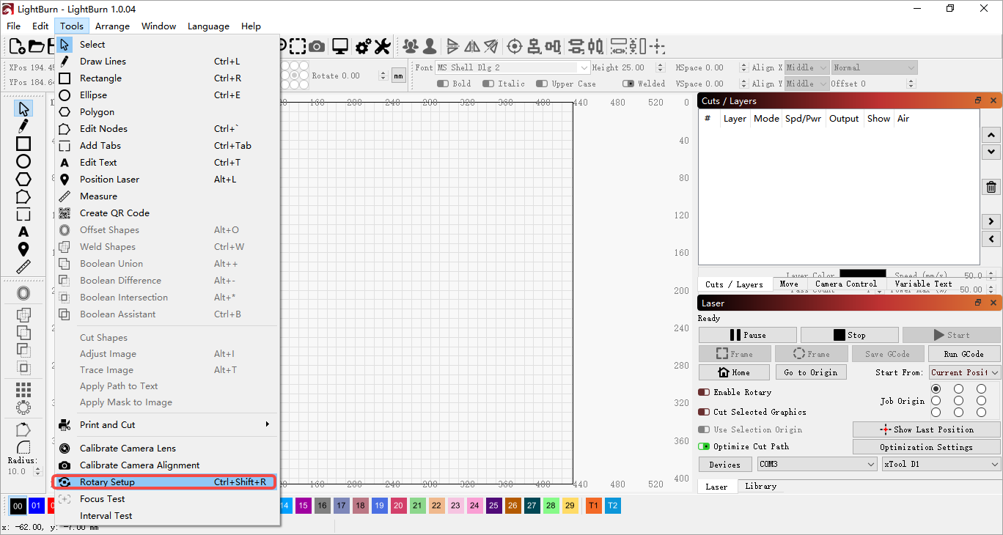The image size is (1003, 535).
Task: Click the Open file folder icon
Action: point(35,46)
